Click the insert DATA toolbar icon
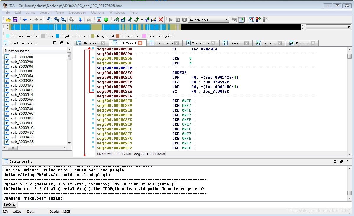This screenshot has height=216, width=354. 123,20
